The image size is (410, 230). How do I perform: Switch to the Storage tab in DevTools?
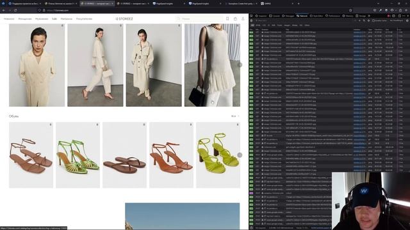(361, 16)
